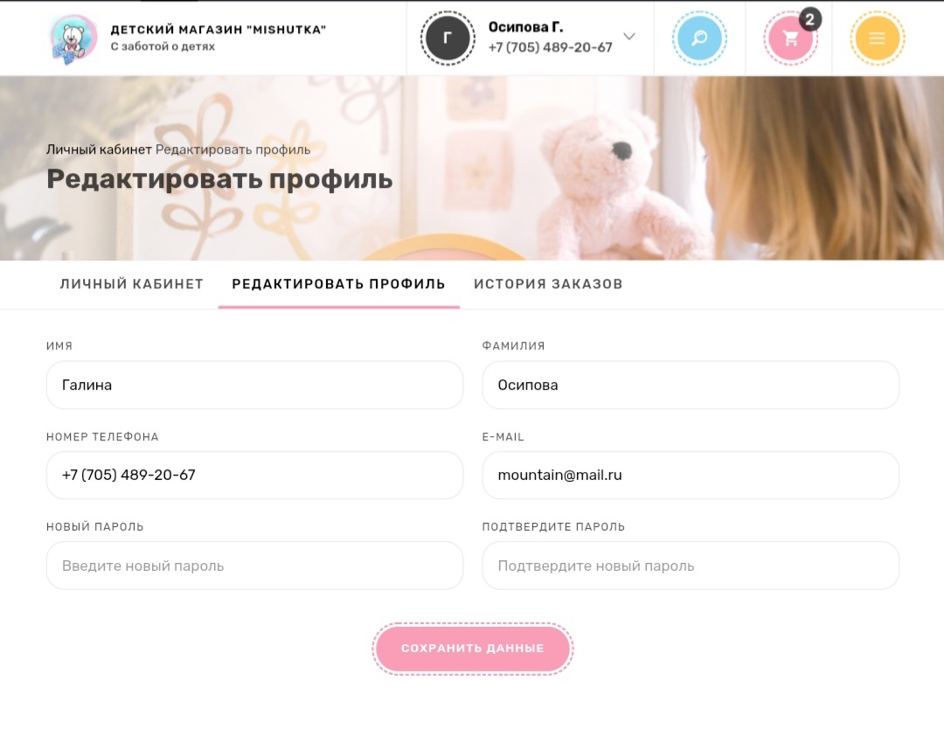Click the cart badge showing 2
Viewport: 944px width, 729px height.
tap(809, 19)
